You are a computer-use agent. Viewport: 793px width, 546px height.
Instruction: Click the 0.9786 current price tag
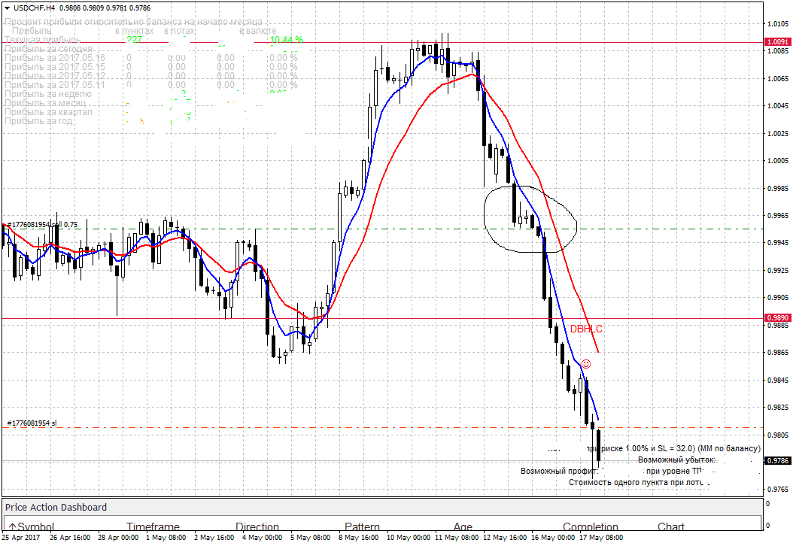click(x=778, y=460)
